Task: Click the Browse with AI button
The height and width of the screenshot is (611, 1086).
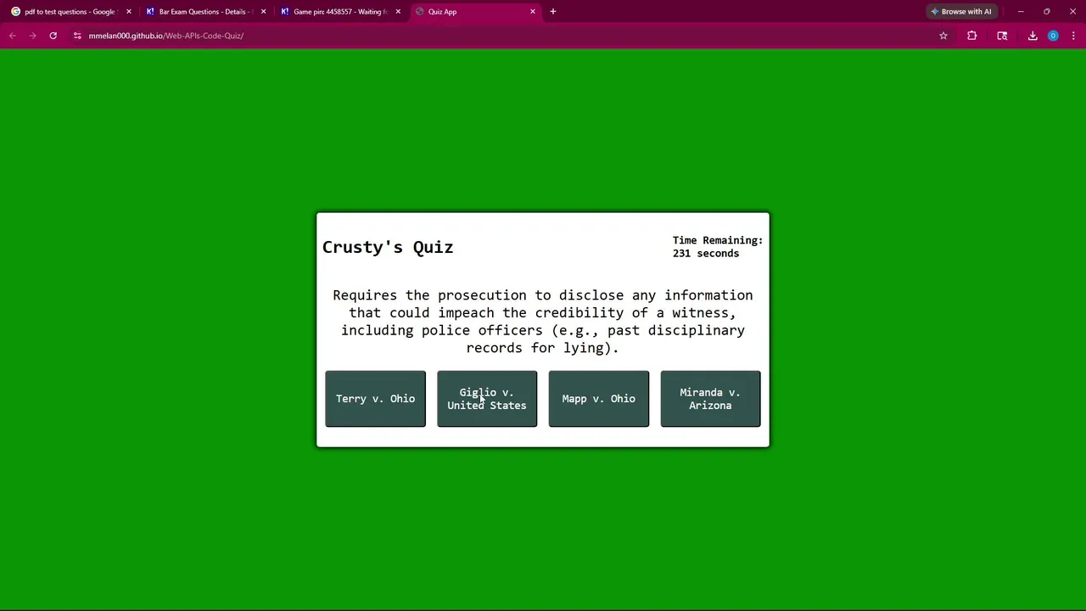Action: [x=961, y=12]
